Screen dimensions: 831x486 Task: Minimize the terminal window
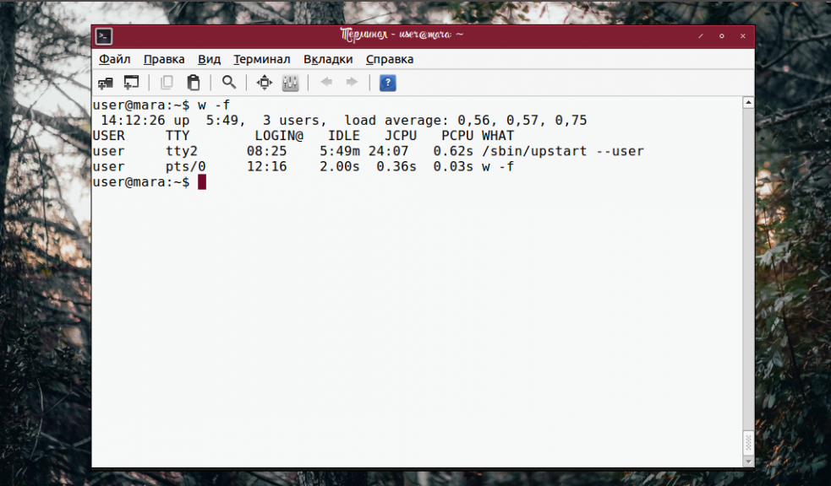[x=701, y=36]
